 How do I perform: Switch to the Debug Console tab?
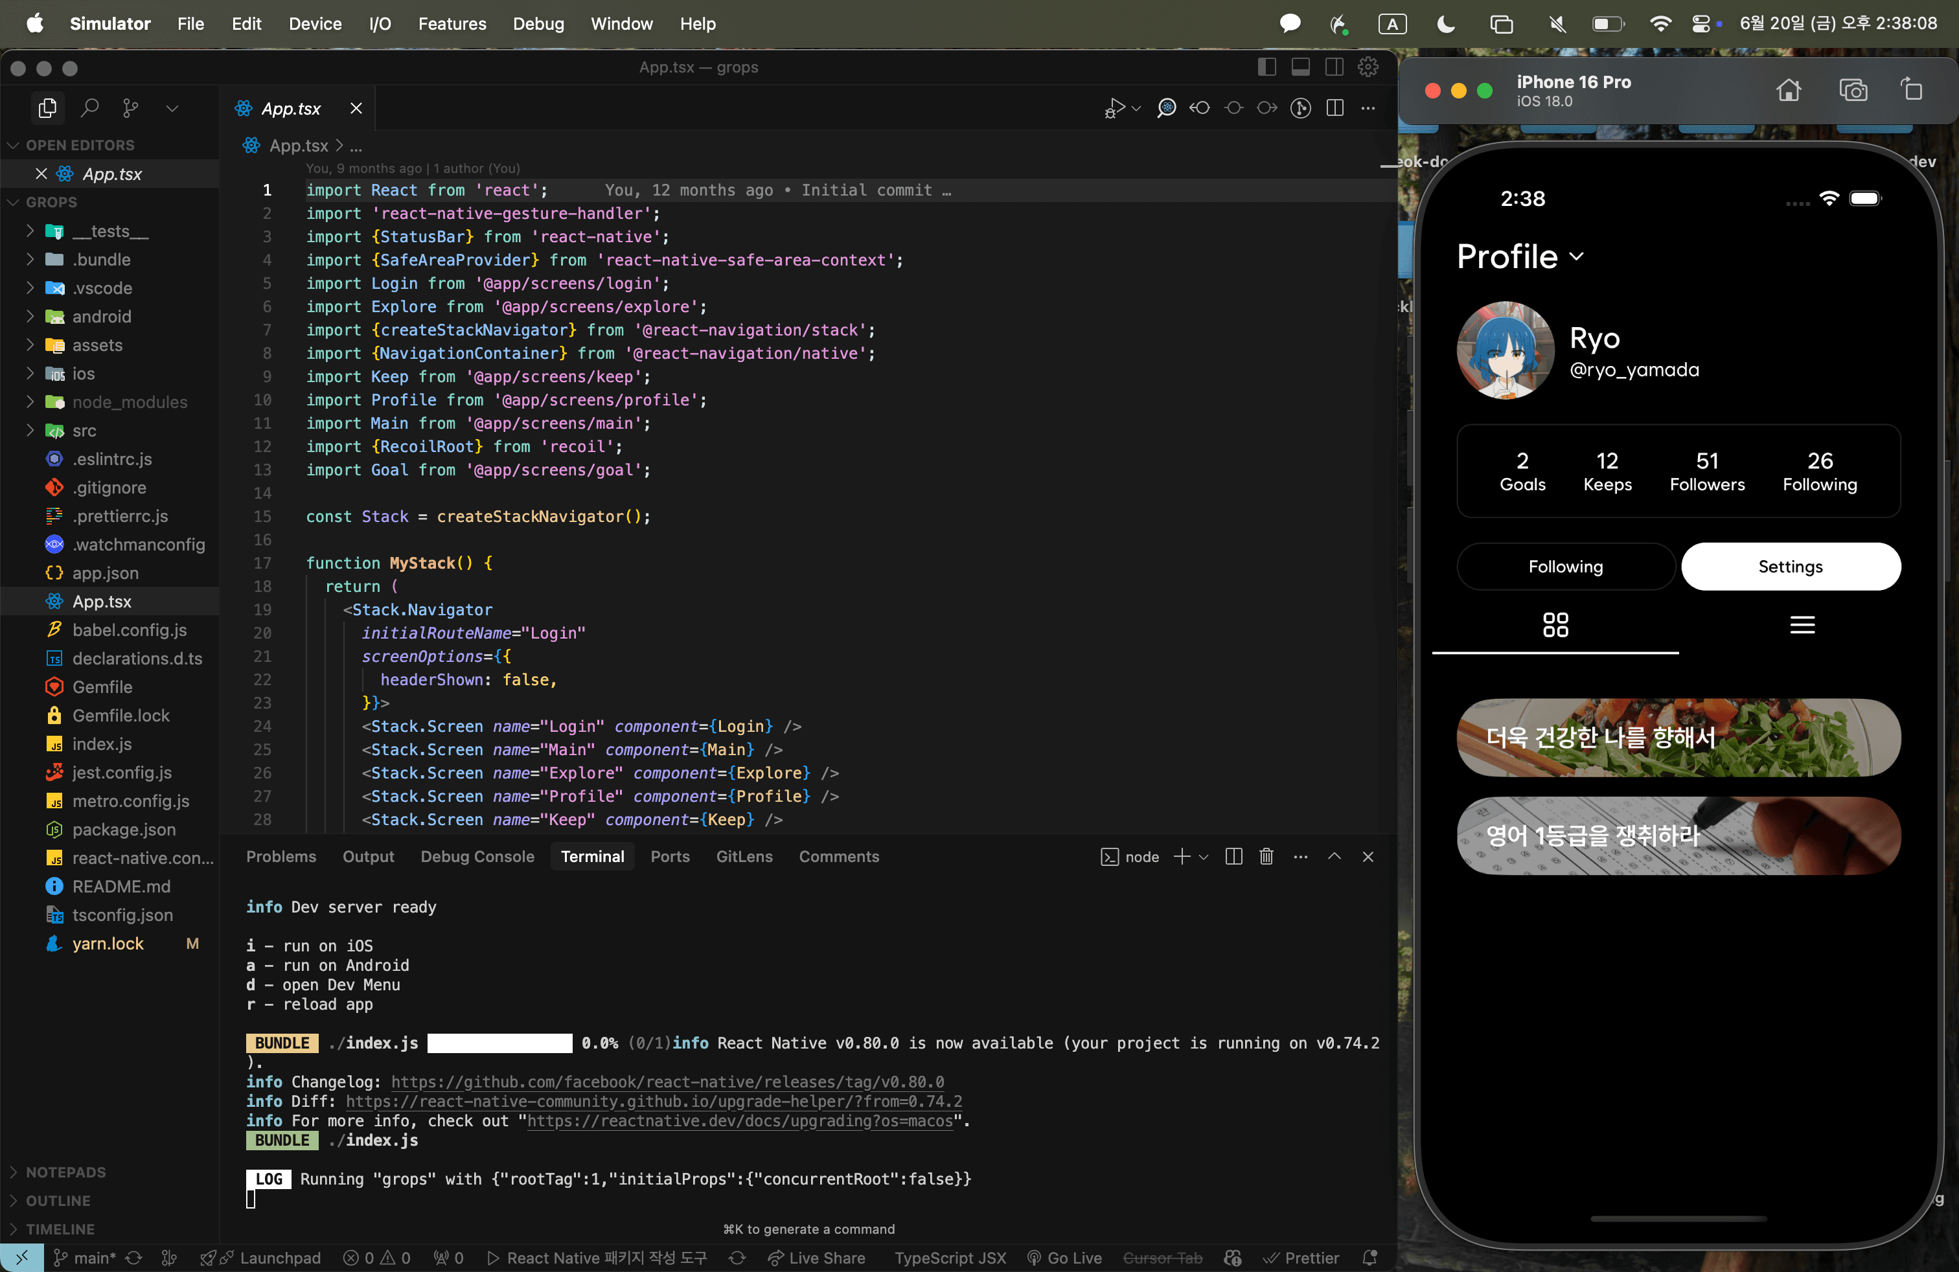click(477, 856)
